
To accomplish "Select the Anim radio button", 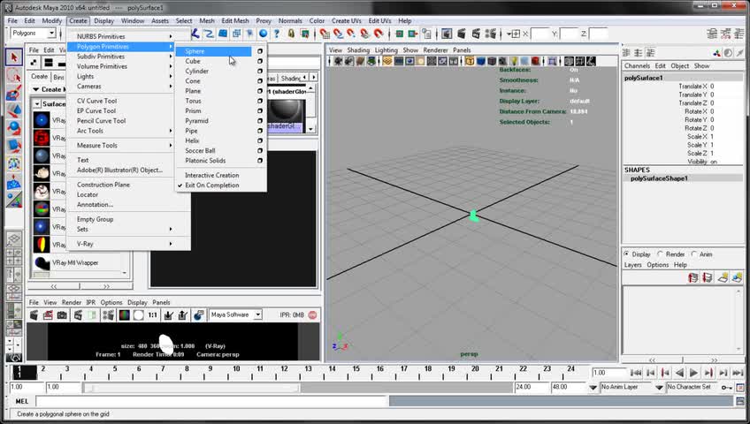I will click(694, 254).
